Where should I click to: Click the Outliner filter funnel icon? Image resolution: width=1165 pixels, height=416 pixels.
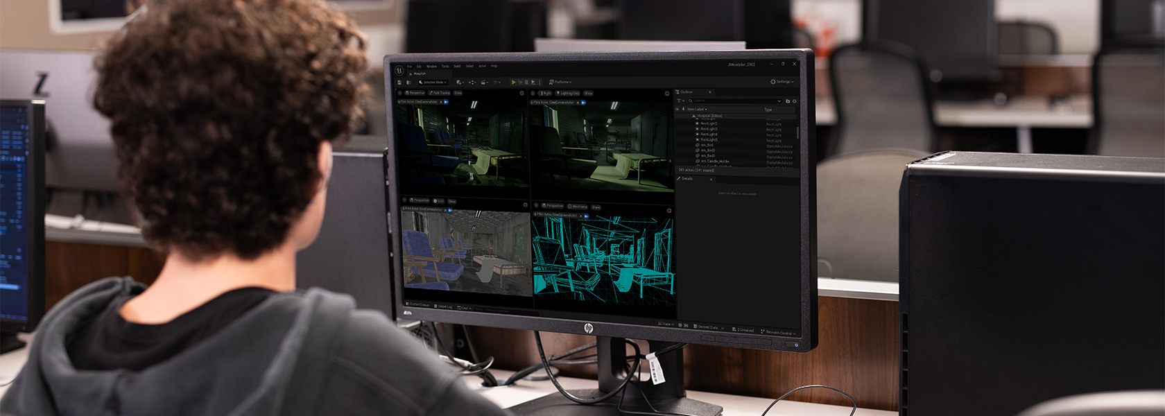pyautogui.click(x=679, y=101)
